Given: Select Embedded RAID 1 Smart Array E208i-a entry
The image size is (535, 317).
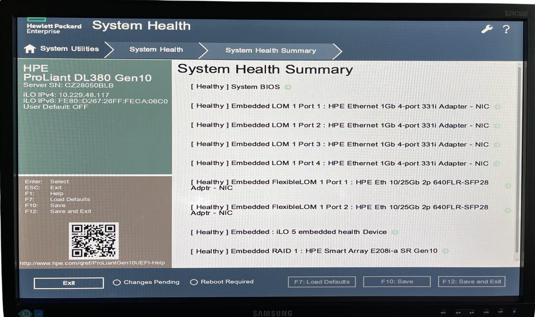Looking at the screenshot, I should [314, 251].
